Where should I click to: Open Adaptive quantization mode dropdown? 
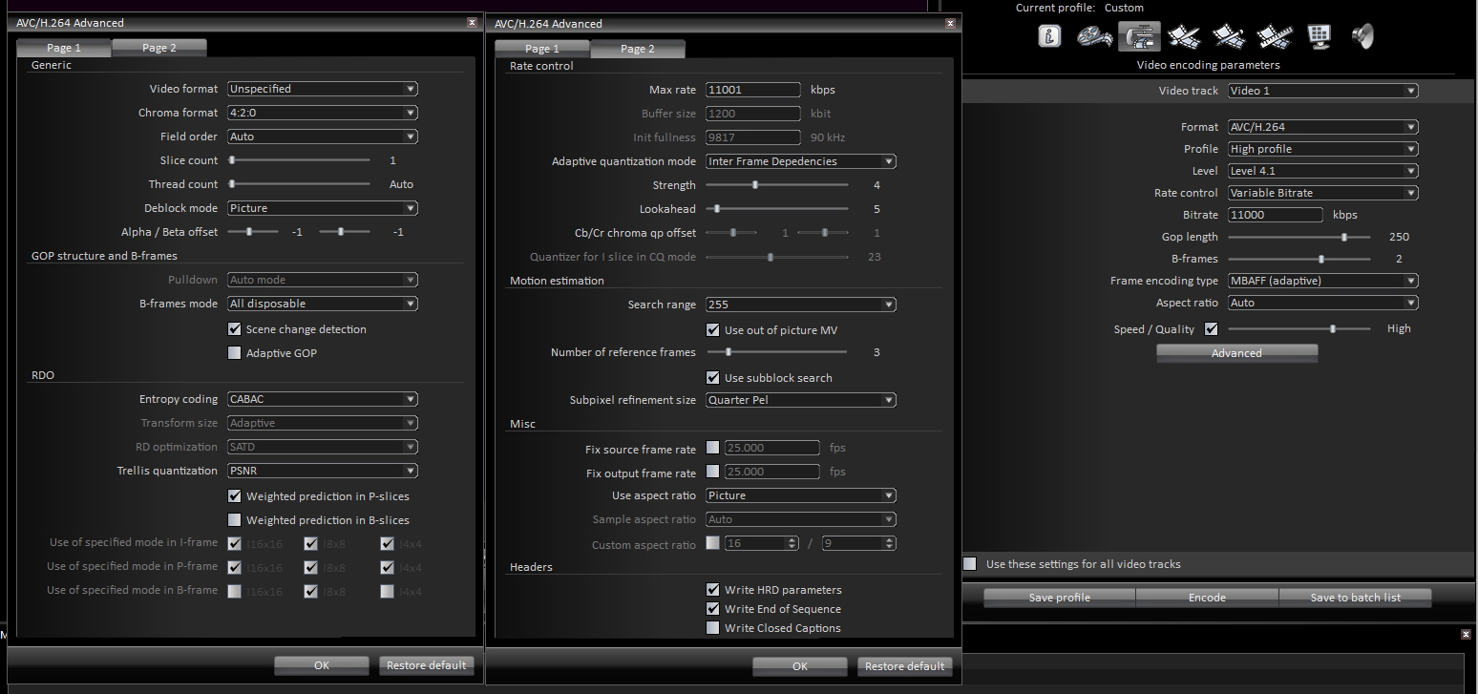click(x=801, y=161)
